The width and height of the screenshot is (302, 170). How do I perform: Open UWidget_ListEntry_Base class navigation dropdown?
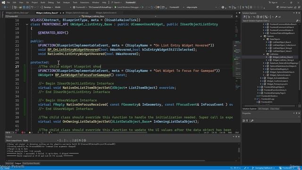[x=118, y=17]
